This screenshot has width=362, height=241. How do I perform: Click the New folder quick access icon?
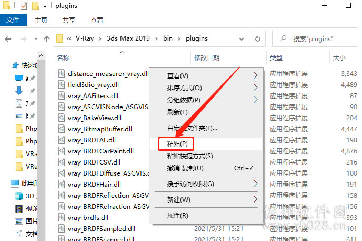35,6
